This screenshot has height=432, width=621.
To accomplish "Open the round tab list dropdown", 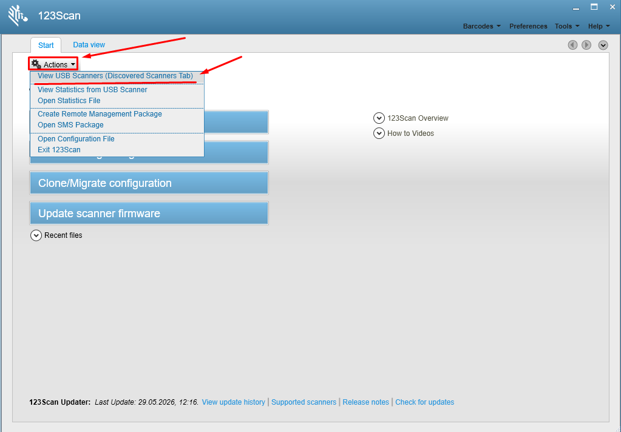I will tap(603, 45).
